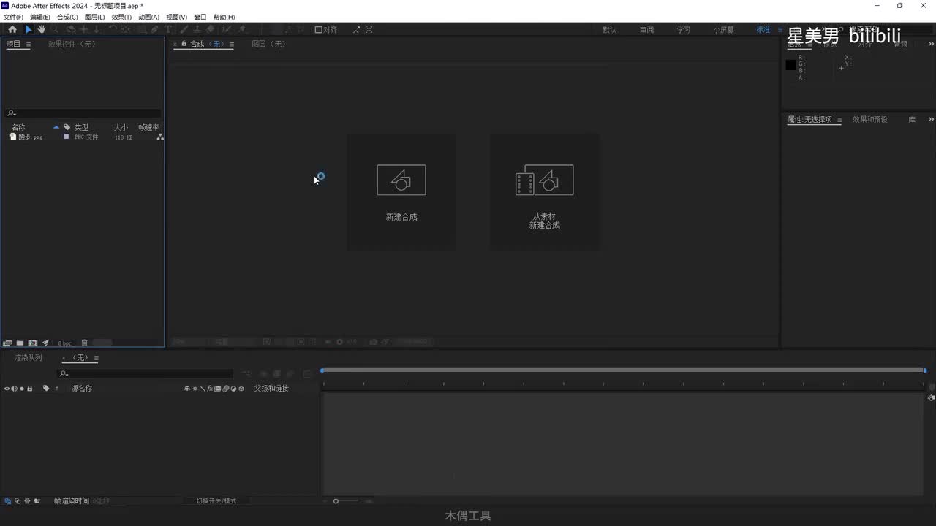The width and height of the screenshot is (936, 526).
Task: Click the timeline layer search field
Action: pyautogui.click(x=146, y=373)
